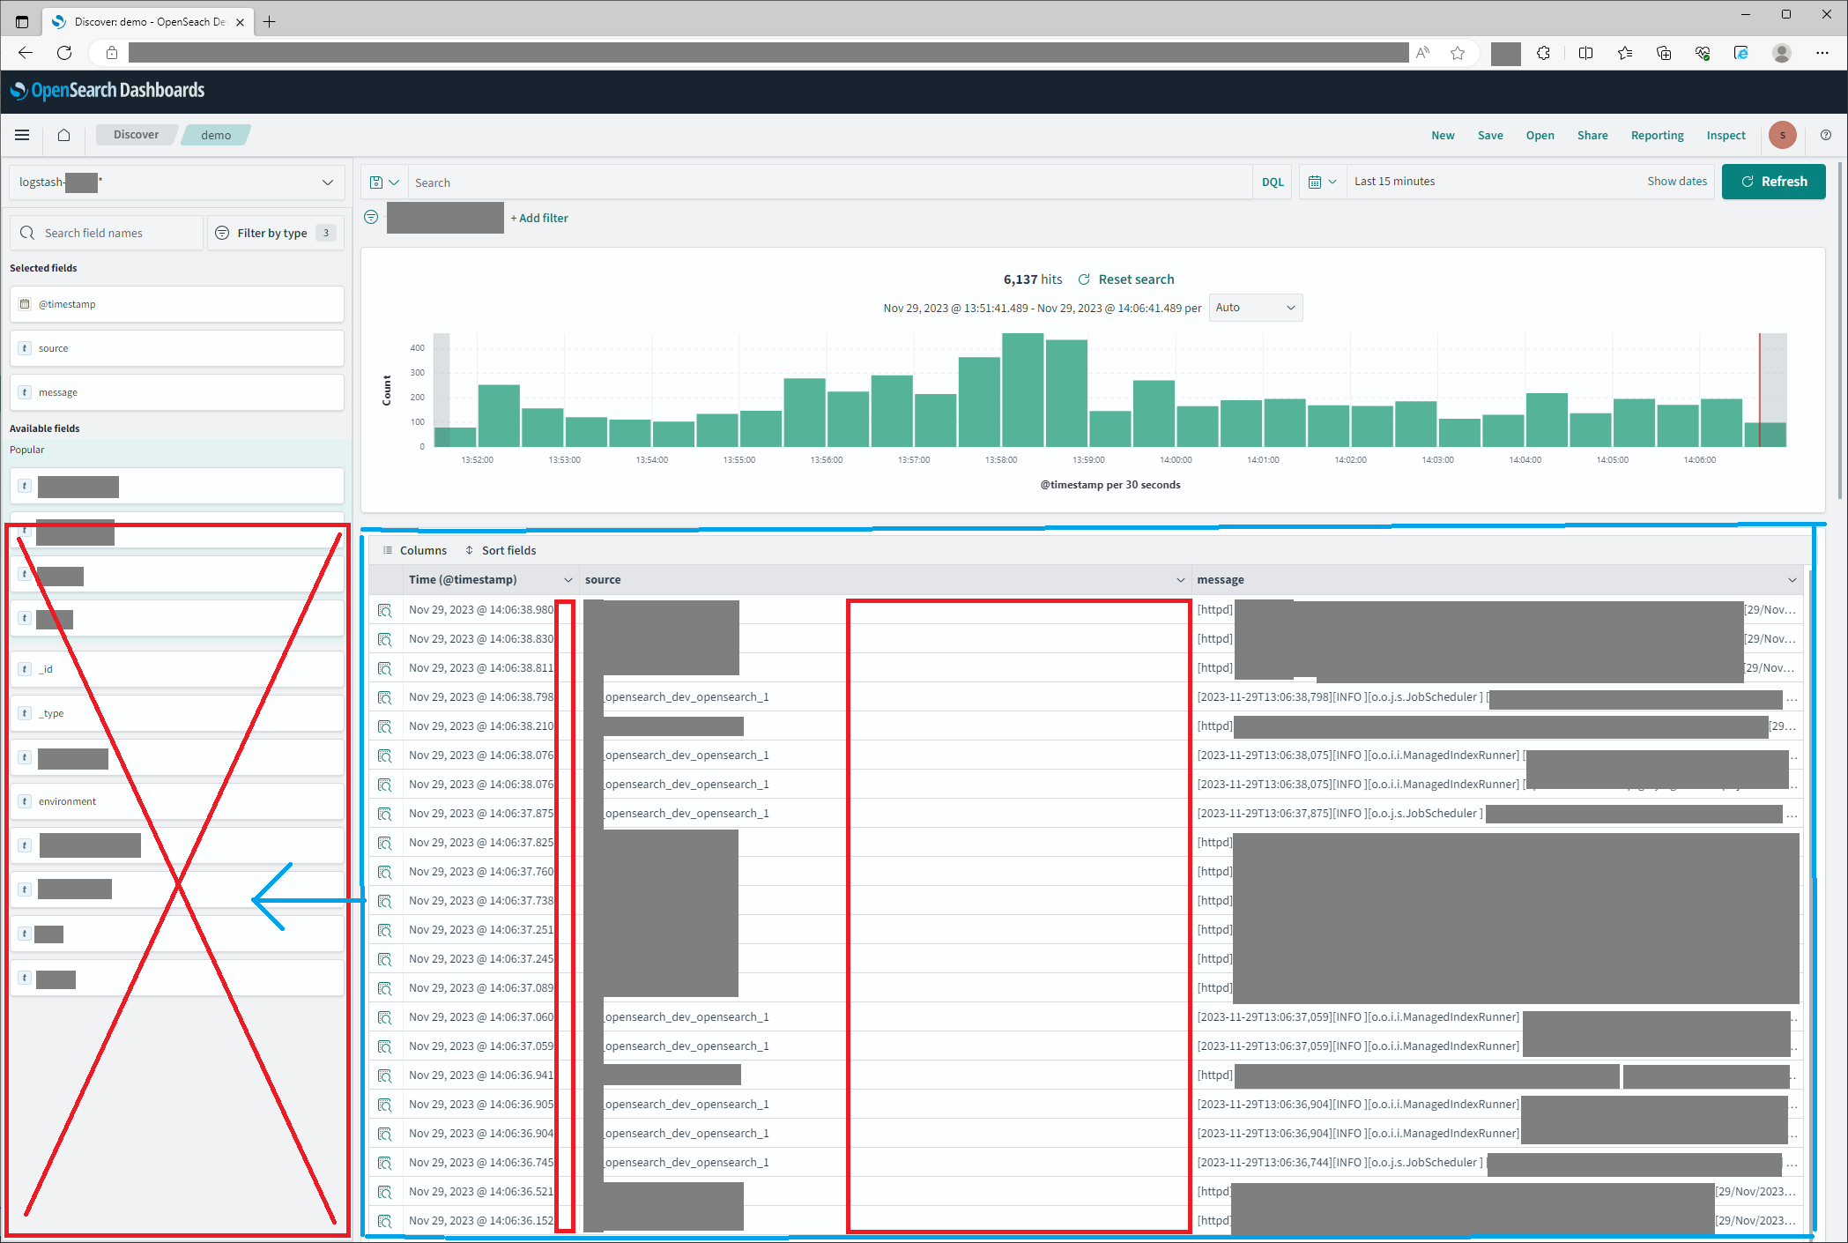This screenshot has height=1243, width=1848.
Task: Inspect document at 14:06:38.980
Action: point(385,610)
